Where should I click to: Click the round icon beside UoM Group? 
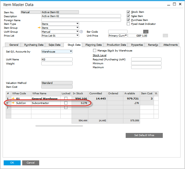[81, 32]
